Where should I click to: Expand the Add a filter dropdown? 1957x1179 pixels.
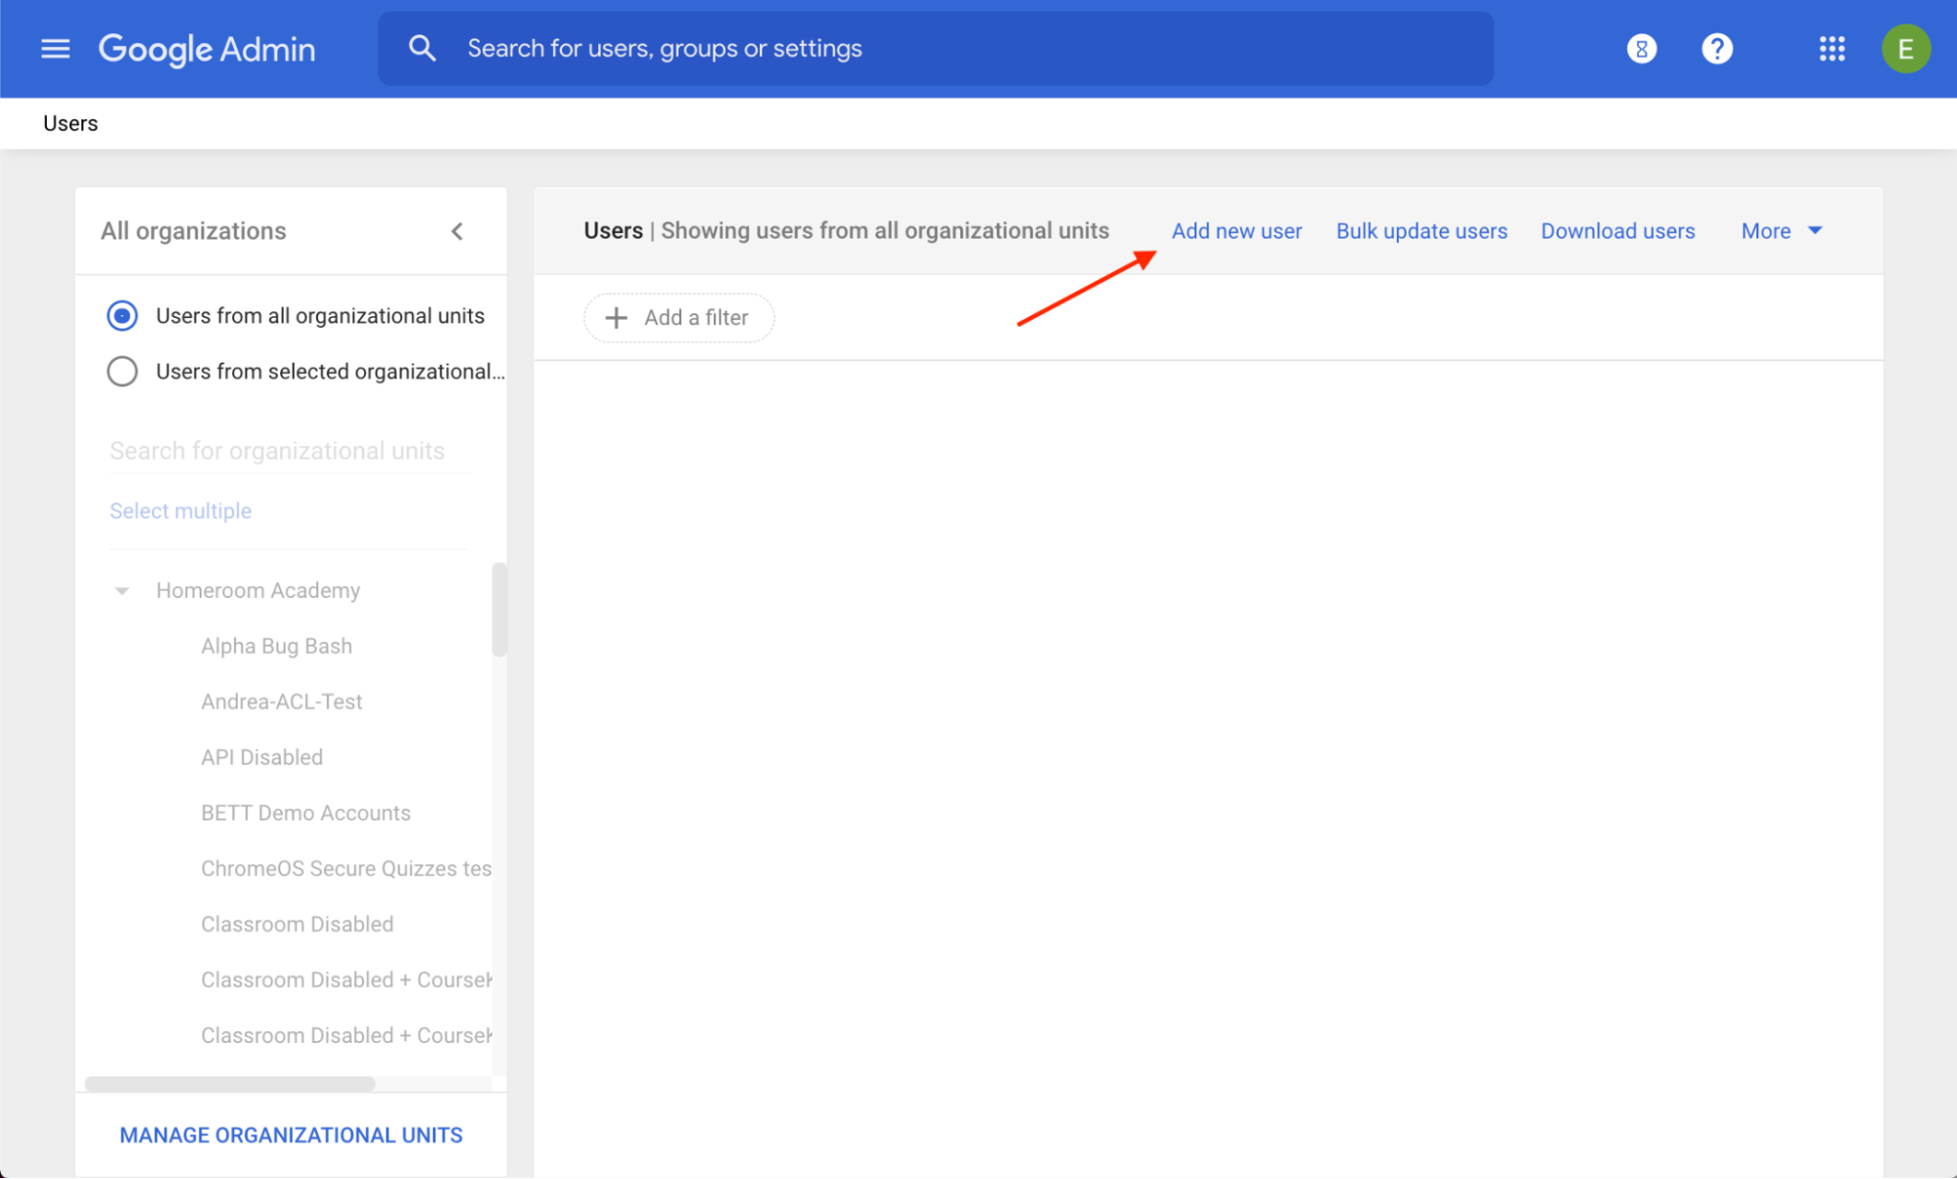click(x=678, y=317)
